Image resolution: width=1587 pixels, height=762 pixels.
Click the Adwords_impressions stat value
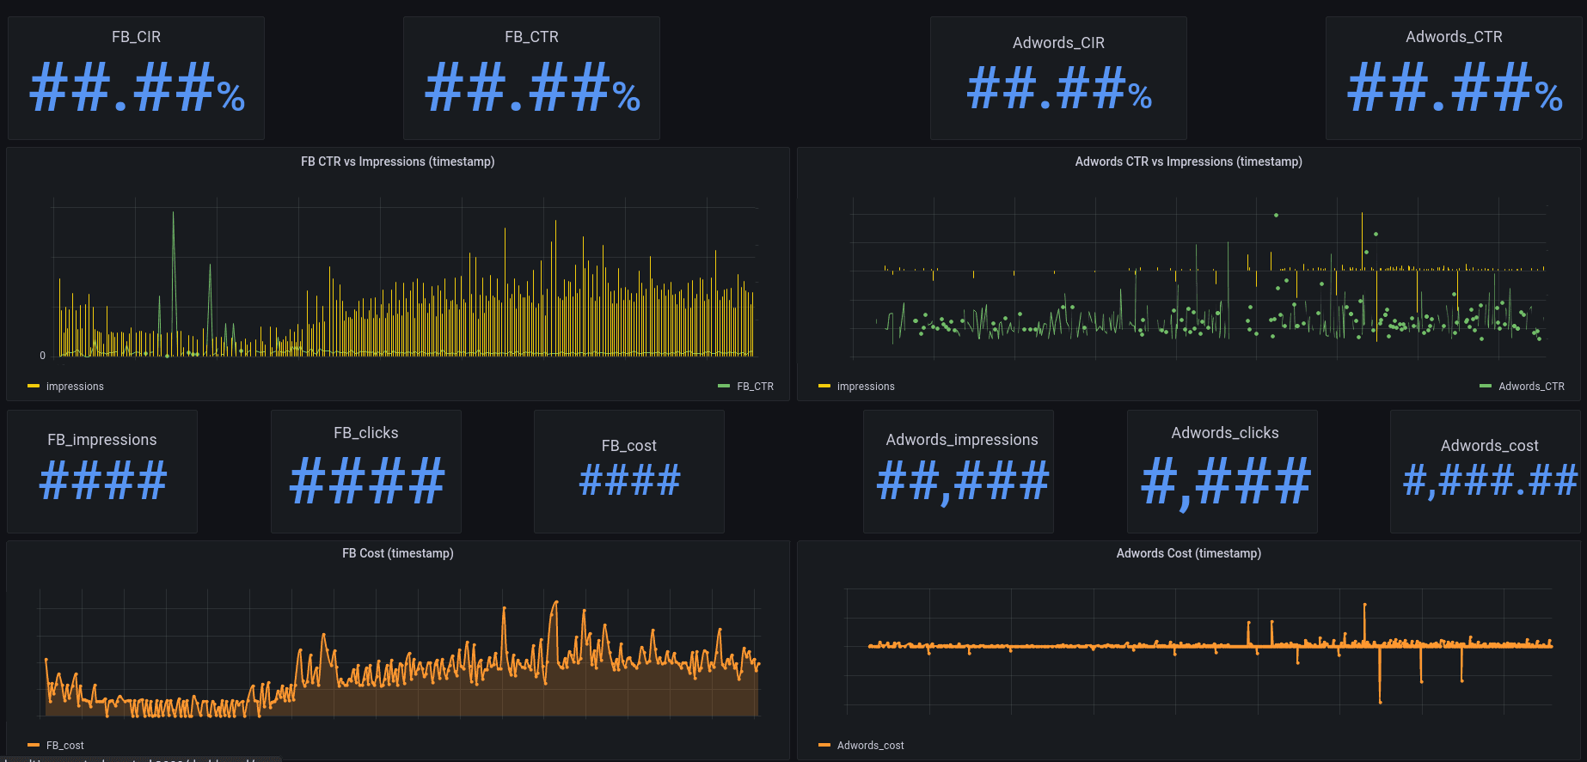click(962, 481)
